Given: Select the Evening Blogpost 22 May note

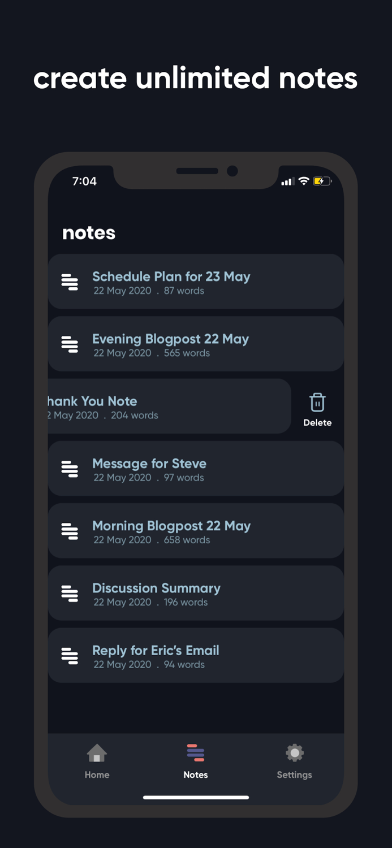Looking at the screenshot, I should click(196, 344).
